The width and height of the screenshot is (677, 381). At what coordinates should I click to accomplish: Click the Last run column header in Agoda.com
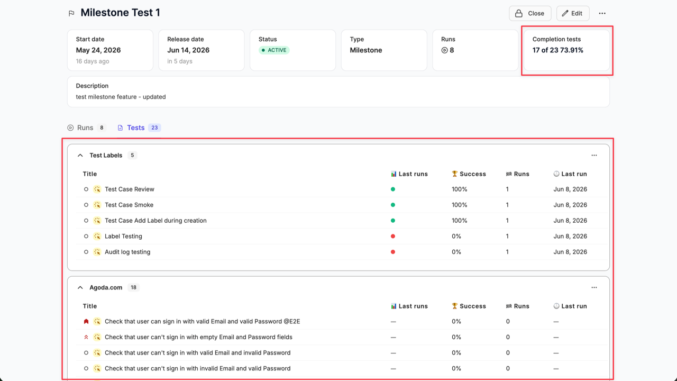570,306
